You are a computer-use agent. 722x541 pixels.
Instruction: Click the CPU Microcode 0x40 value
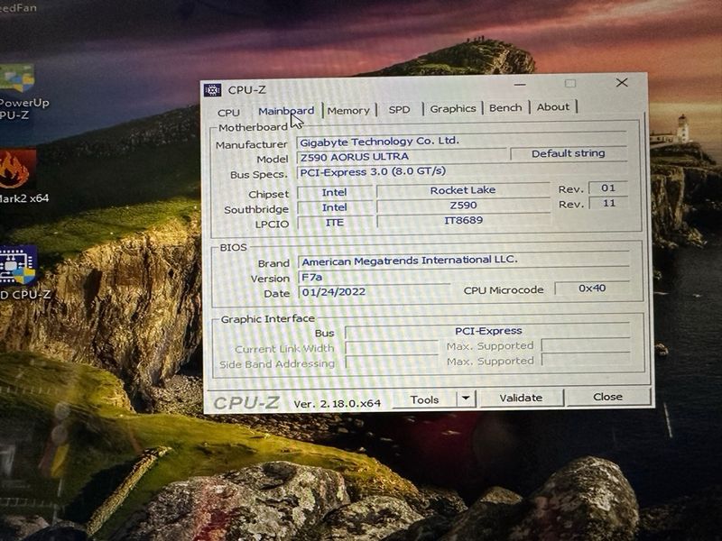point(592,289)
